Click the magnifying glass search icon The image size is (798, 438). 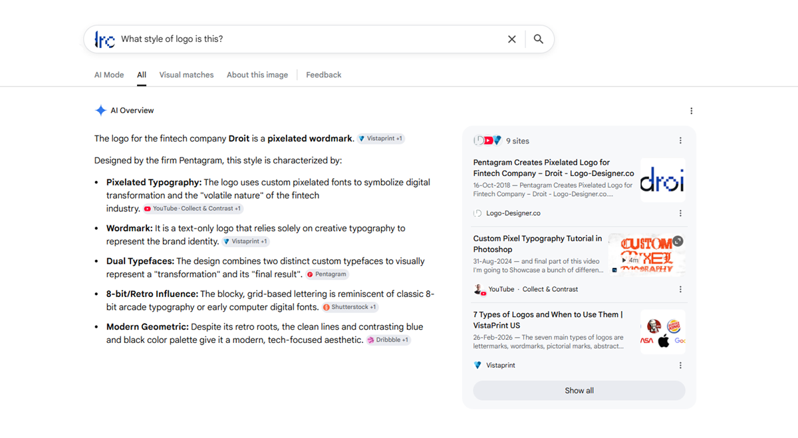[539, 39]
